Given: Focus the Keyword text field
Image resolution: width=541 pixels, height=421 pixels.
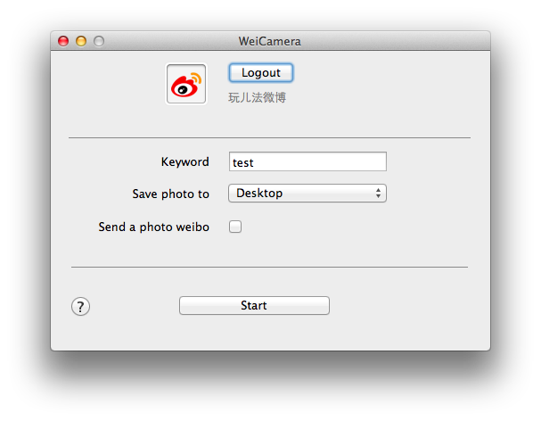Looking at the screenshot, I should coord(307,161).
